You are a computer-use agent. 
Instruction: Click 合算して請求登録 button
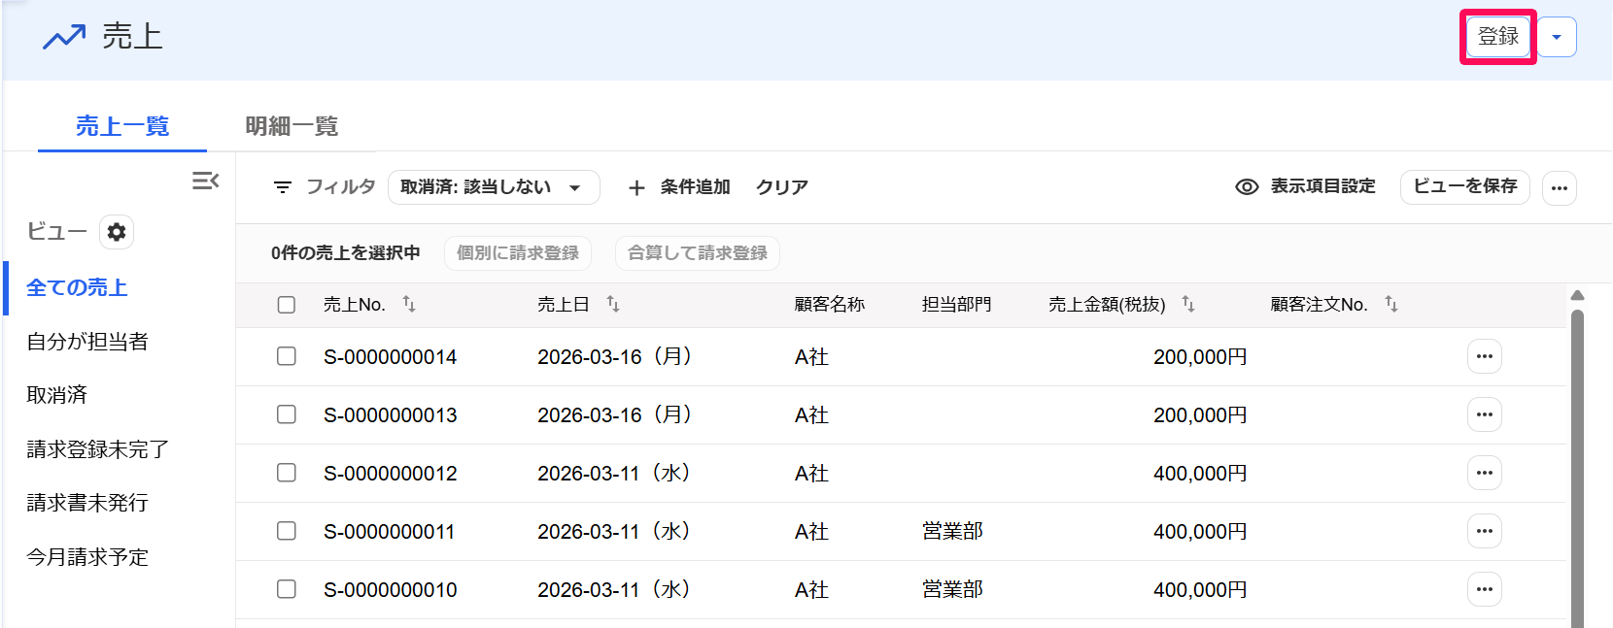(x=698, y=253)
